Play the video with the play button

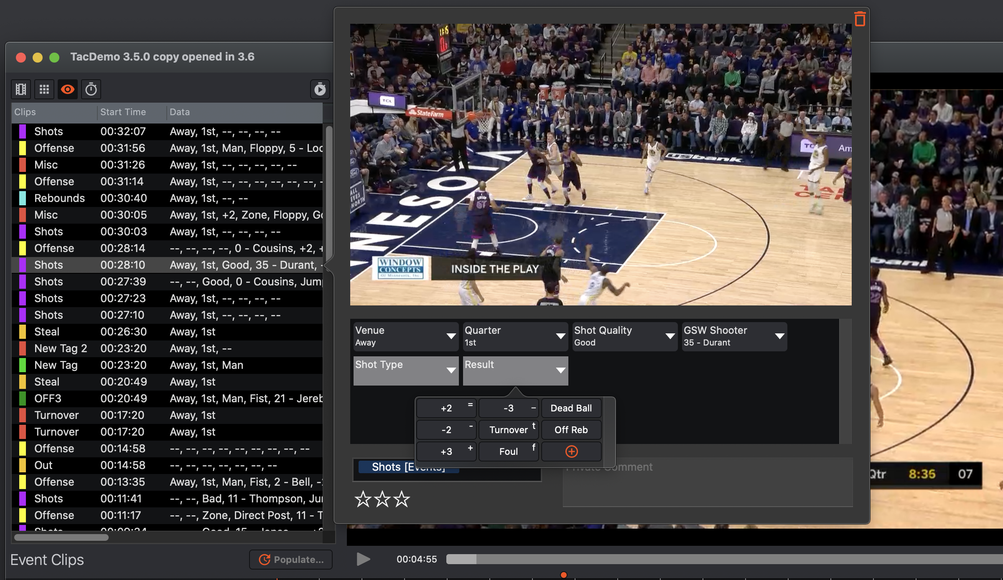click(363, 559)
